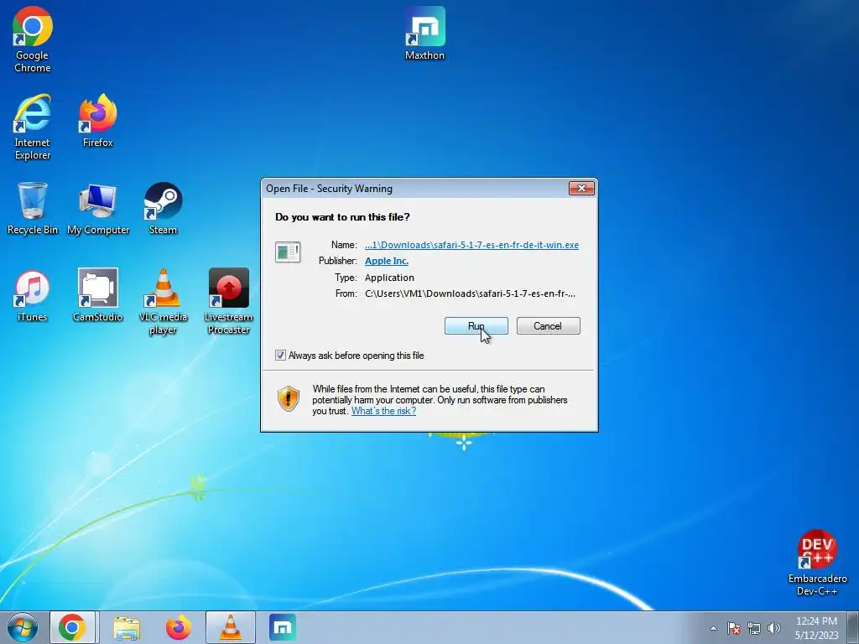Select Steam desktop shortcut

coord(164,209)
